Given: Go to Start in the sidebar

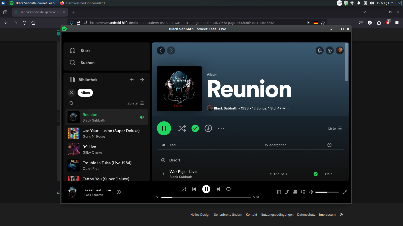Looking at the screenshot, I should point(85,50).
